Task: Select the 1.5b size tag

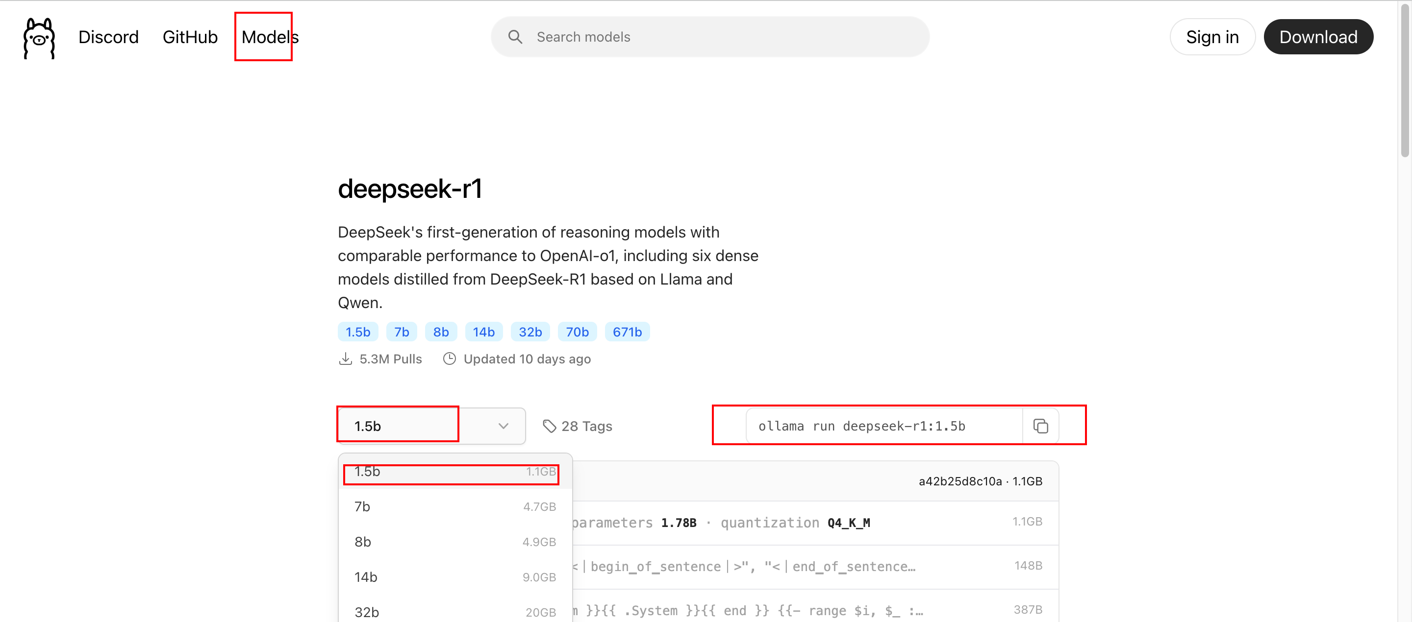Action: click(358, 332)
